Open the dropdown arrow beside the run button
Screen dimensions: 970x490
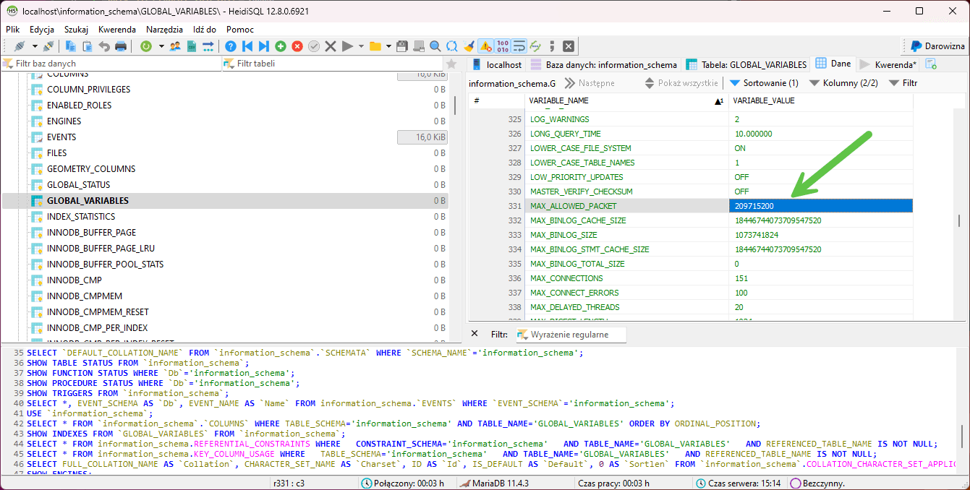(361, 46)
